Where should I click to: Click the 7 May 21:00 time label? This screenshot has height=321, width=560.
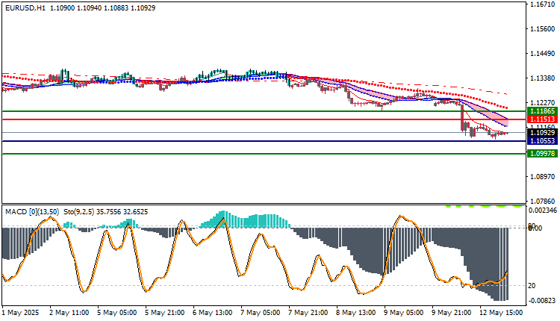click(x=308, y=313)
